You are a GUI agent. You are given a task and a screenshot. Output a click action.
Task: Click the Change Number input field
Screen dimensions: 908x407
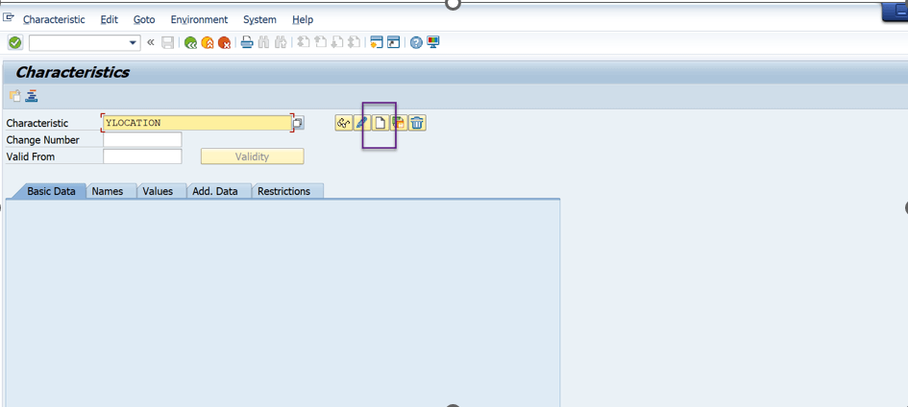point(142,140)
